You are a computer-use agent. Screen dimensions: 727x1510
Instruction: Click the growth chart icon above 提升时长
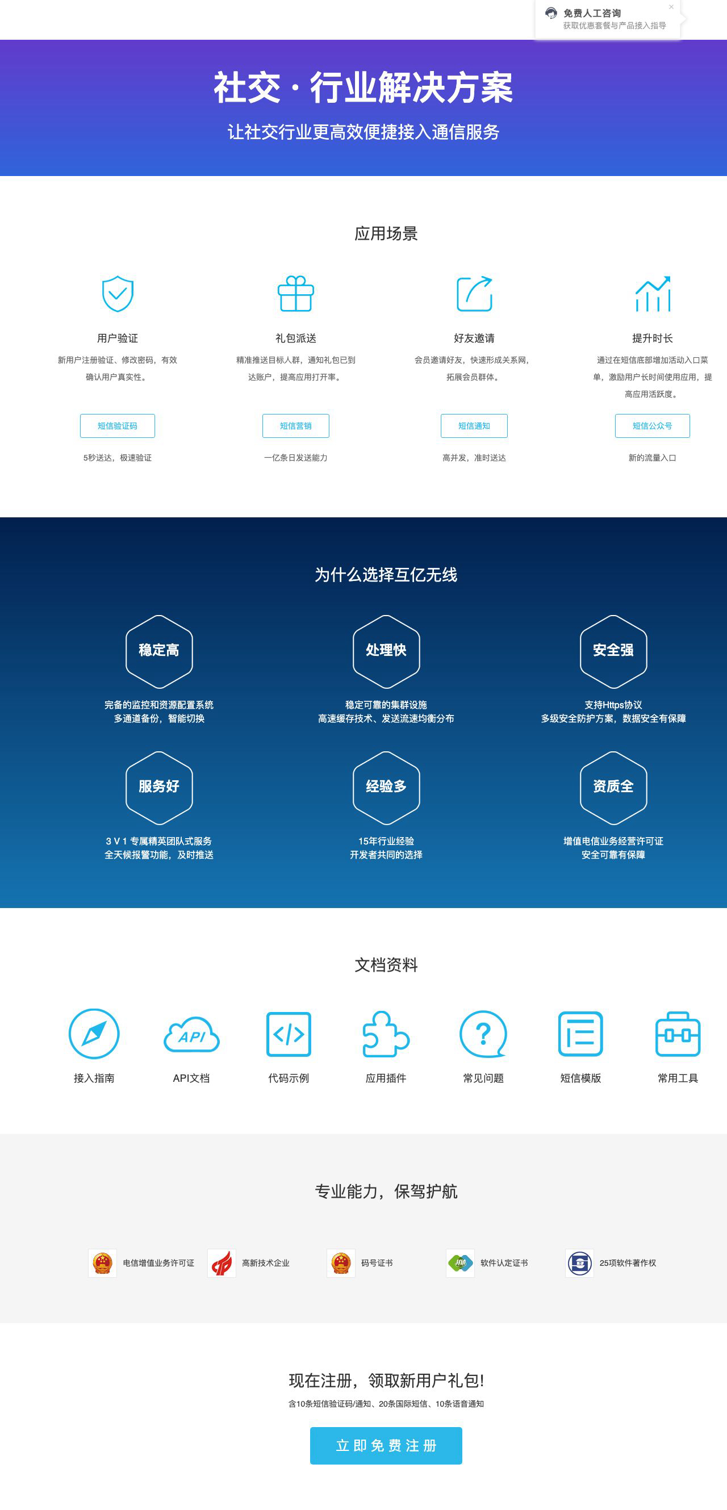coord(653,294)
